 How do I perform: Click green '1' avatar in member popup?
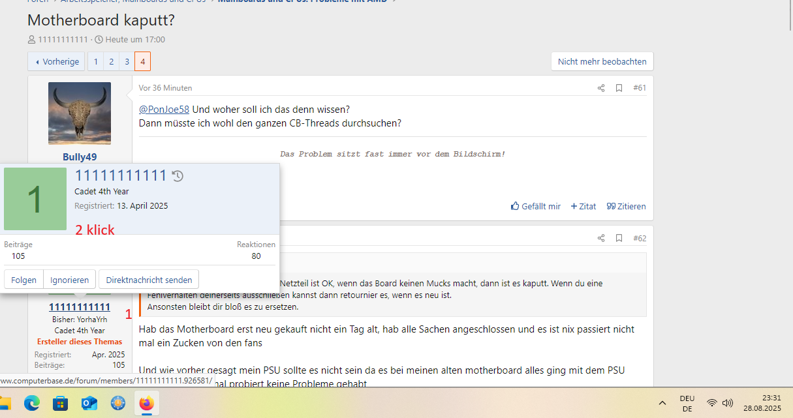click(35, 199)
